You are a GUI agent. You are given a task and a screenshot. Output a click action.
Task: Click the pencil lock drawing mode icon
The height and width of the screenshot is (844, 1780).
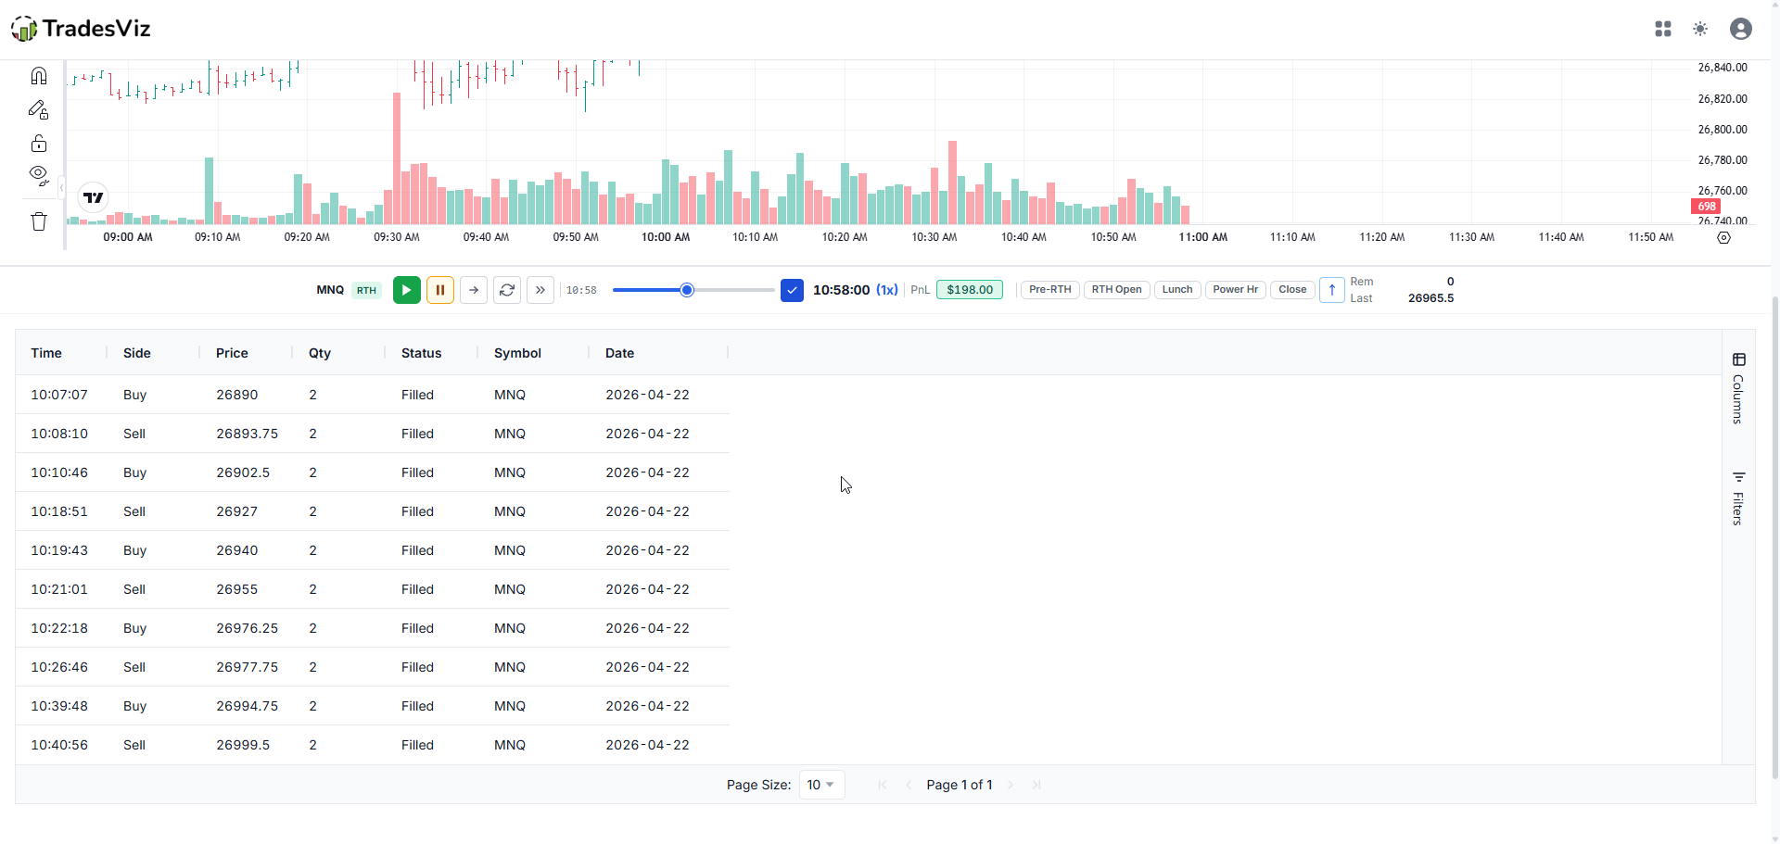(x=39, y=109)
